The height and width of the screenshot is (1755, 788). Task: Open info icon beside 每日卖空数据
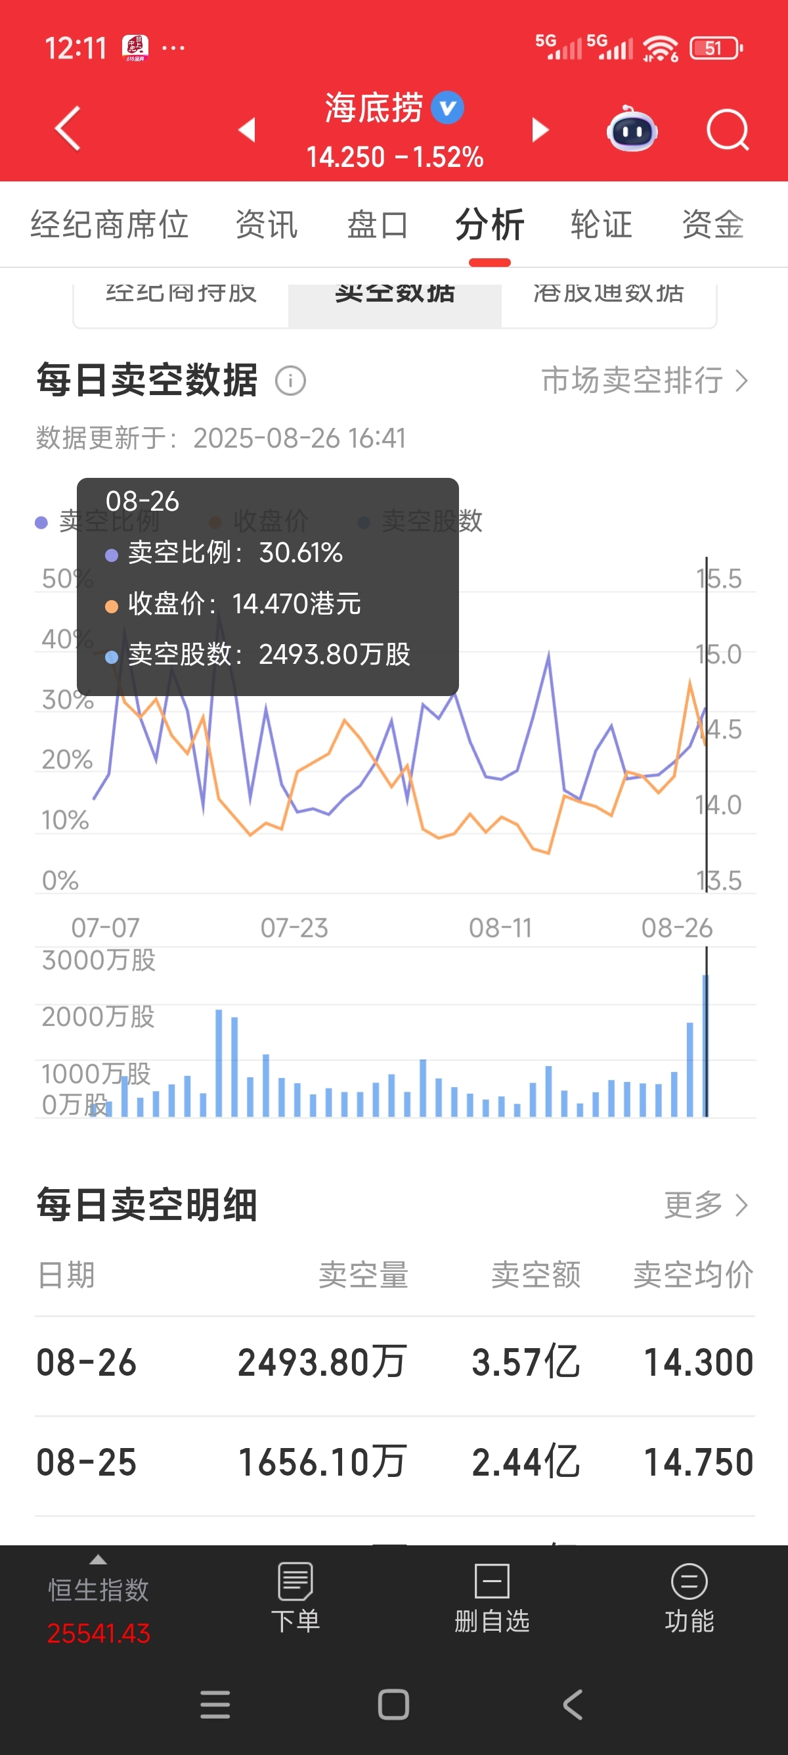pos(290,380)
